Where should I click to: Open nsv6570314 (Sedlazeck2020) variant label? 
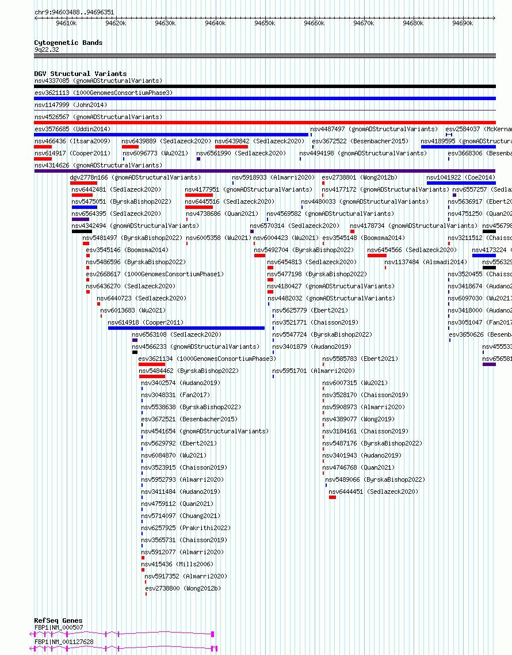[x=295, y=226]
